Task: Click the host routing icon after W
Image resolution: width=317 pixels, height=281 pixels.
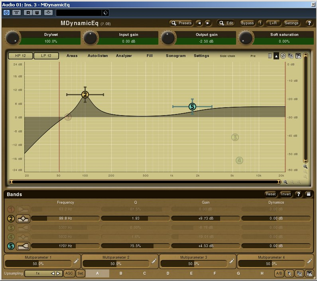Action: click(x=48, y=12)
